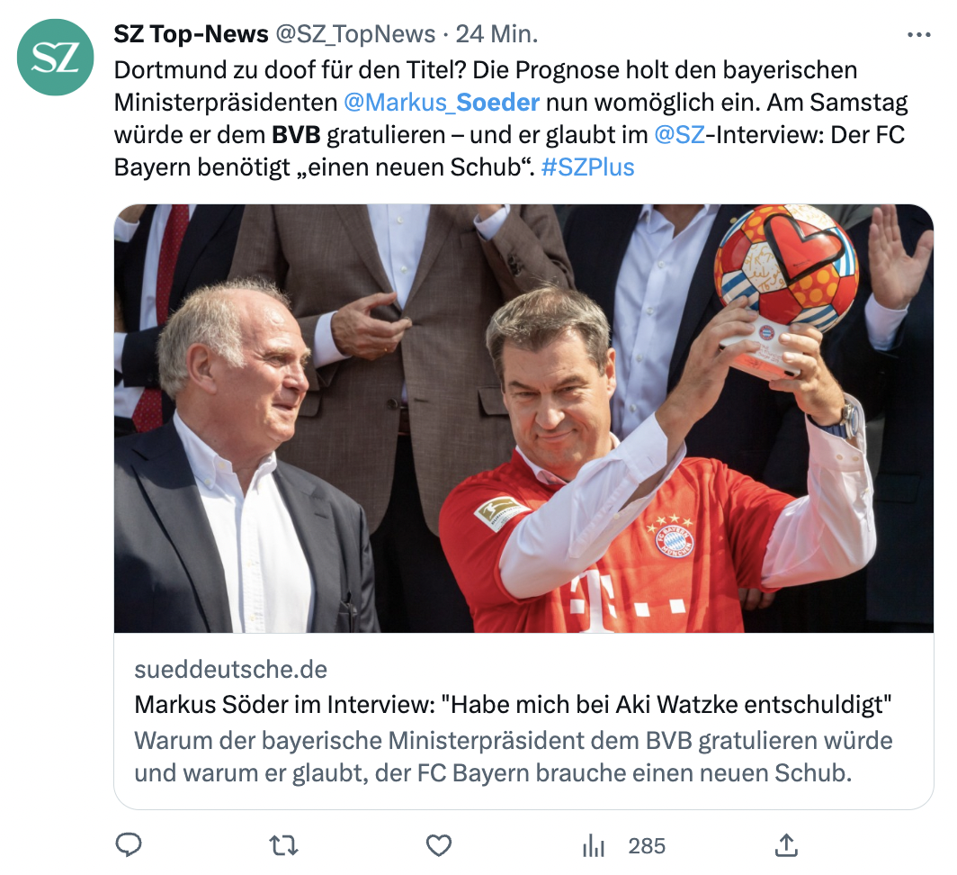The width and height of the screenshot is (957, 875).
Task: Open the Söder and Bayern jersey photo
Action: click(523, 418)
